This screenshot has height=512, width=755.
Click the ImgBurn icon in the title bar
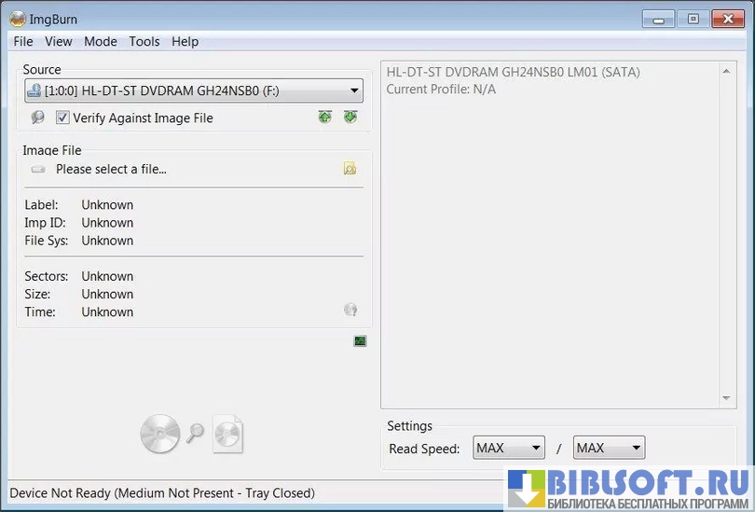click(x=17, y=18)
